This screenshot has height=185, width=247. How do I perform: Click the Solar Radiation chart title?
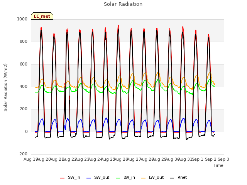point(123,4)
